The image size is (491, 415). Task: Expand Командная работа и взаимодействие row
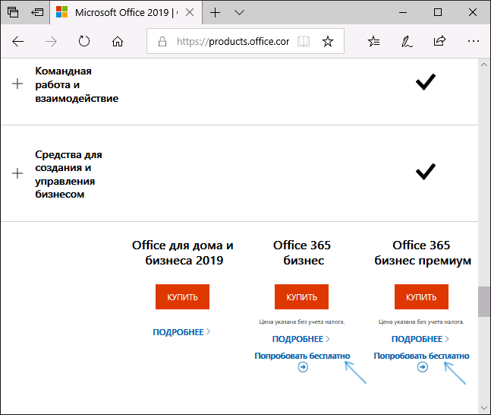pos(17,84)
